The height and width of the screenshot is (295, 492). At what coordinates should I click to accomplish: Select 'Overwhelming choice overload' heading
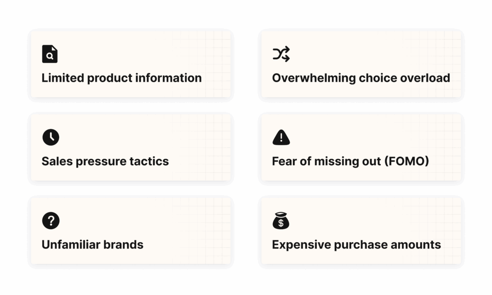tap(361, 78)
